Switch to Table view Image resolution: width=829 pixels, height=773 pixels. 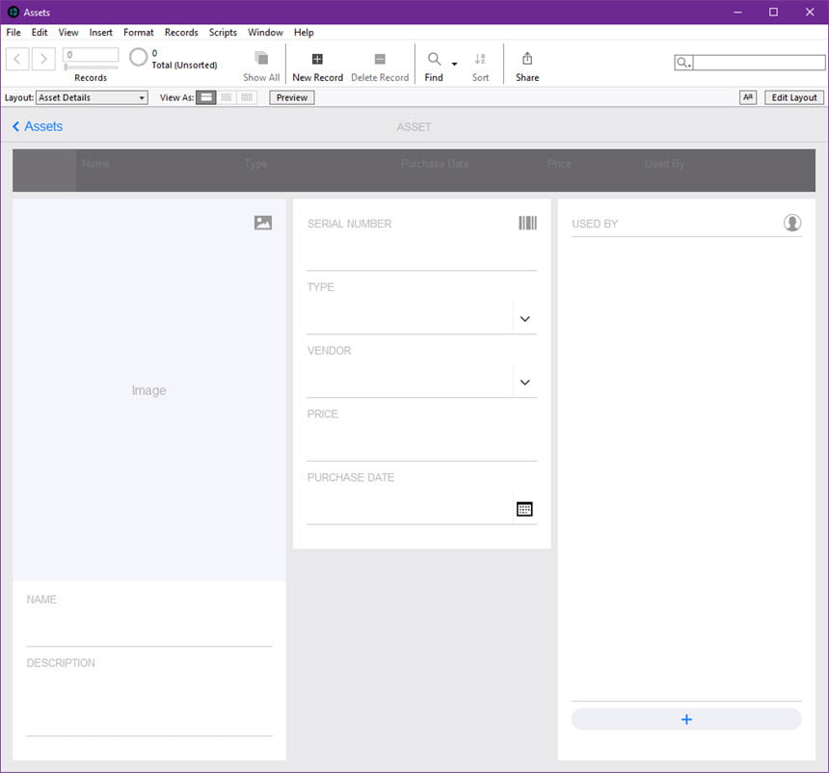tap(247, 97)
